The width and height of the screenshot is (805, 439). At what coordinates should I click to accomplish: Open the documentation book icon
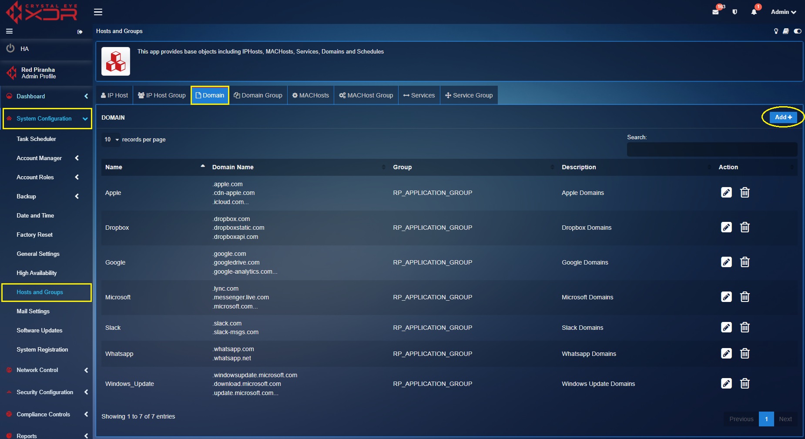coord(786,31)
